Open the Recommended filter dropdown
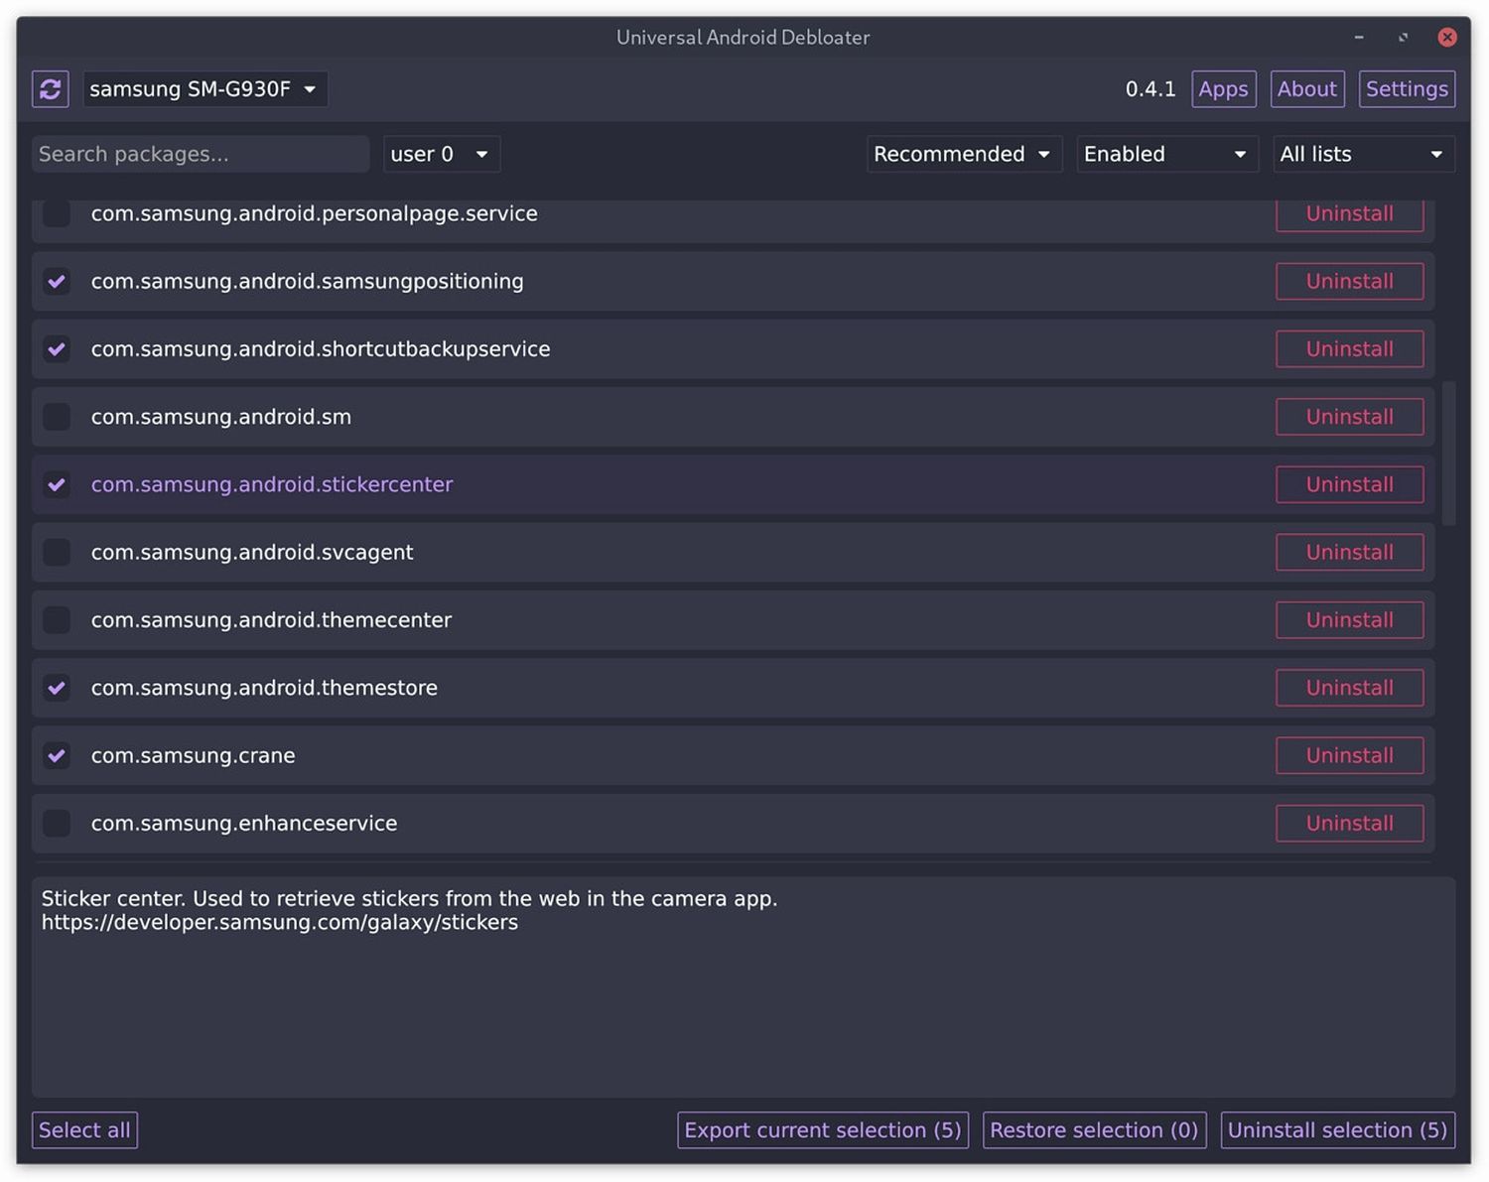This screenshot has height=1182, width=1489. (x=963, y=155)
